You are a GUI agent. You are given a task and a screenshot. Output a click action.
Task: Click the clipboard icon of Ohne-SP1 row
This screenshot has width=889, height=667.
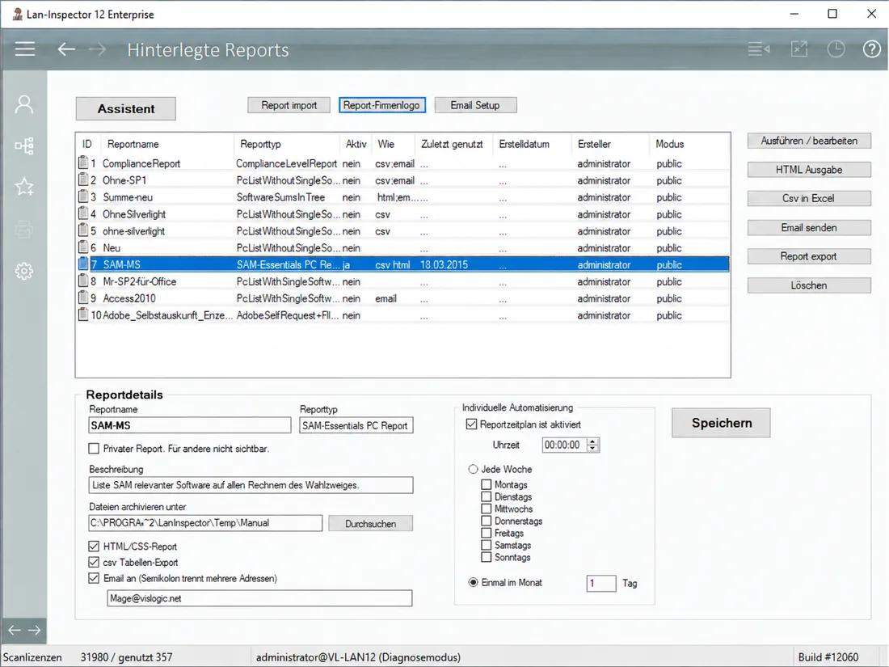(x=83, y=179)
